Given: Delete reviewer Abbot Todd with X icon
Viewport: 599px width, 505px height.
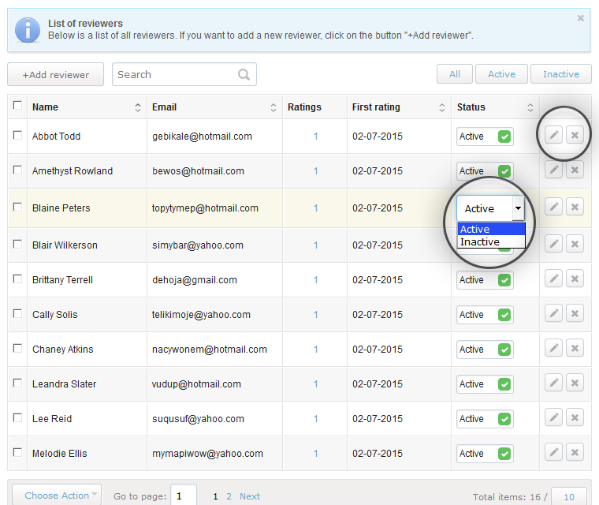Looking at the screenshot, I should [575, 135].
